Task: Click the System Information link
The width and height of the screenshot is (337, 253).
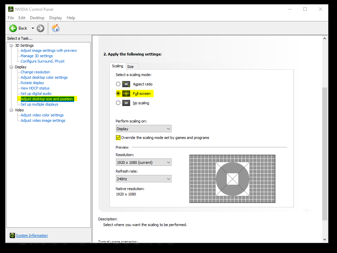Action: click(32, 236)
